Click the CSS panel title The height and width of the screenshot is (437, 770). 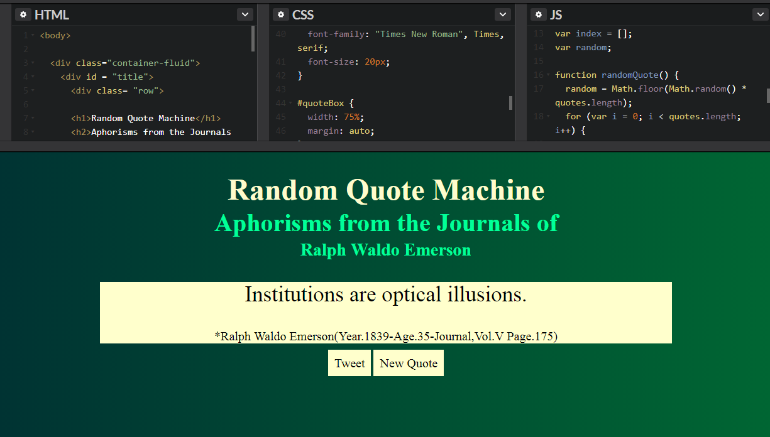303,15
